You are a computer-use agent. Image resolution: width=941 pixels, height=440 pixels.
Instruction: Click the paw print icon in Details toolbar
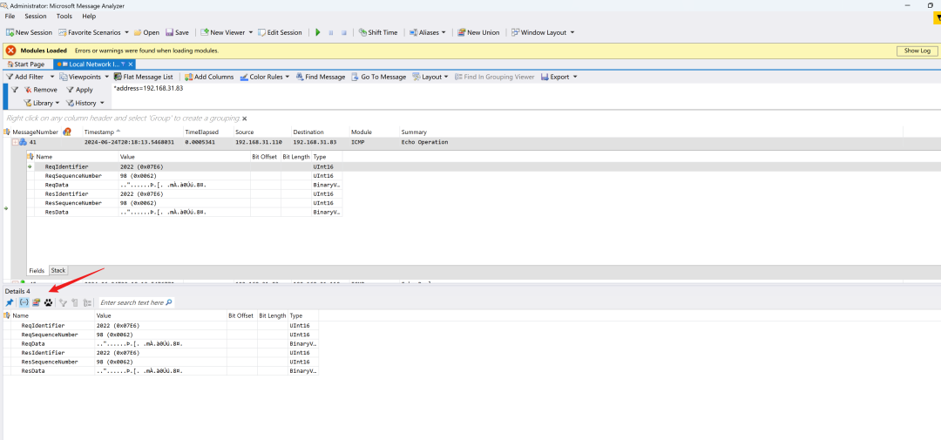(48, 302)
